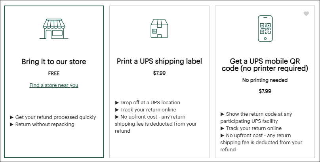Click the $7.99 price under shipping label
Screen dimensions: 320x162
pos(159,73)
